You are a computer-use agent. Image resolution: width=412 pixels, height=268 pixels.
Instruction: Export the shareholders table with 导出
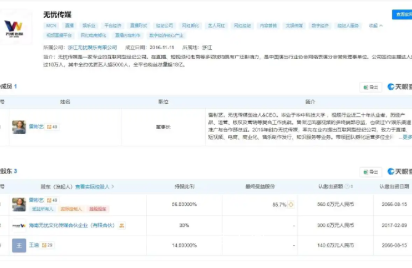pyautogui.click(x=371, y=172)
